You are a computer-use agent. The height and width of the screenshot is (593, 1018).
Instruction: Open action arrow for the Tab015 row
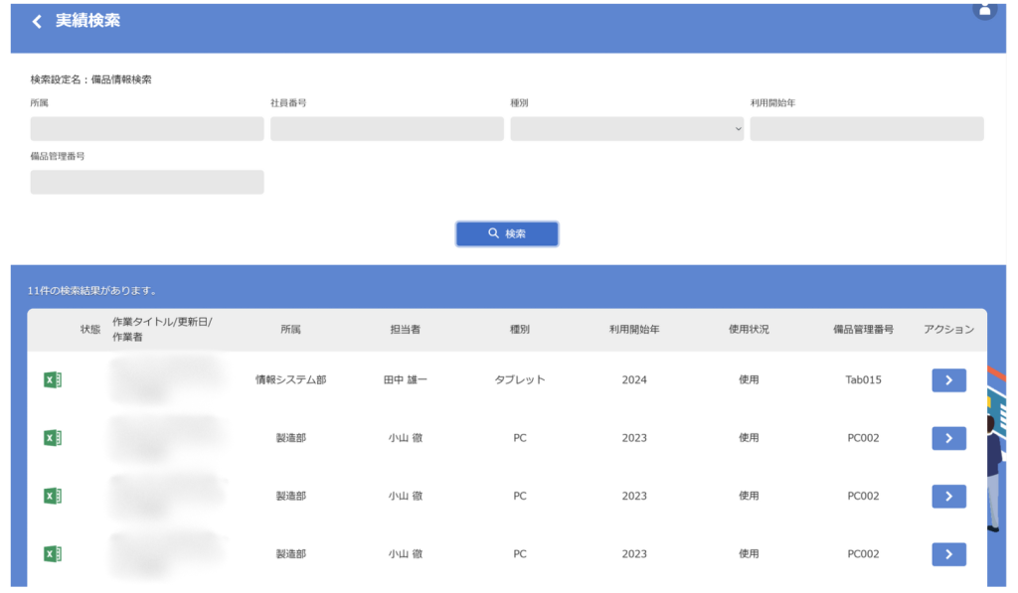(948, 380)
